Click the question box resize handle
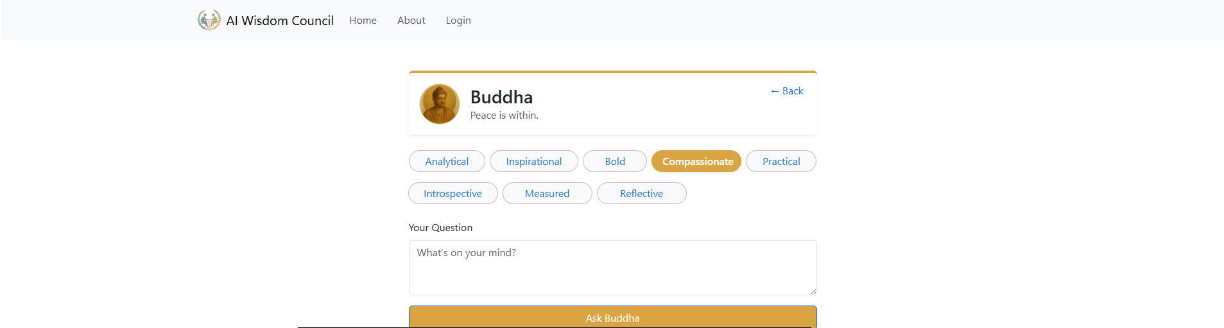Viewport: 1224px width, 328px height. (x=813, y=291)
